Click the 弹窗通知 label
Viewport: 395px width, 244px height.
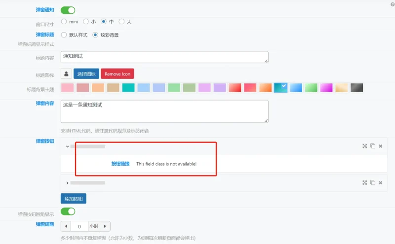[x=45, y=10]
